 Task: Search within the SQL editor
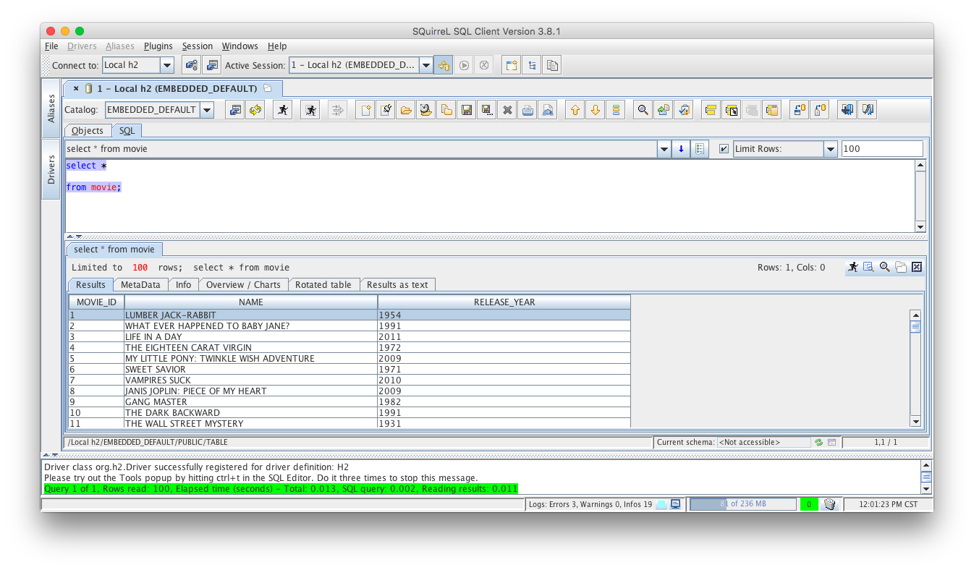point(643,109)
